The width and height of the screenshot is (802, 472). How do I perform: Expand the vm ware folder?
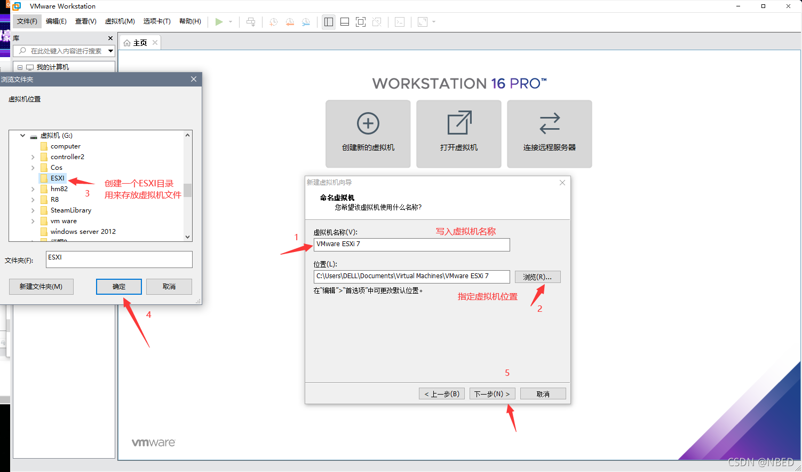pos(33,221)
